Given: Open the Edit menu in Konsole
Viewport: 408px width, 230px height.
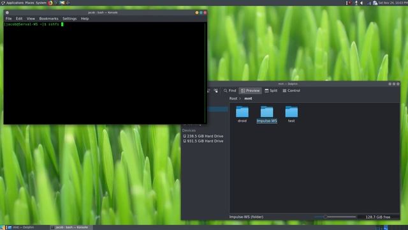Looking at the screenshot, I should pos(19,19).
